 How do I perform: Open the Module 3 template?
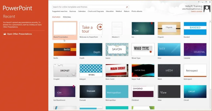click(x=117, y=28)
